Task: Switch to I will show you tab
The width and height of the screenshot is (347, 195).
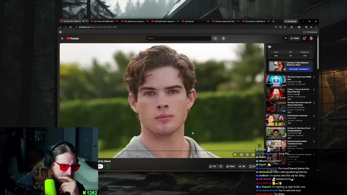Action: (x=134, y=21)
